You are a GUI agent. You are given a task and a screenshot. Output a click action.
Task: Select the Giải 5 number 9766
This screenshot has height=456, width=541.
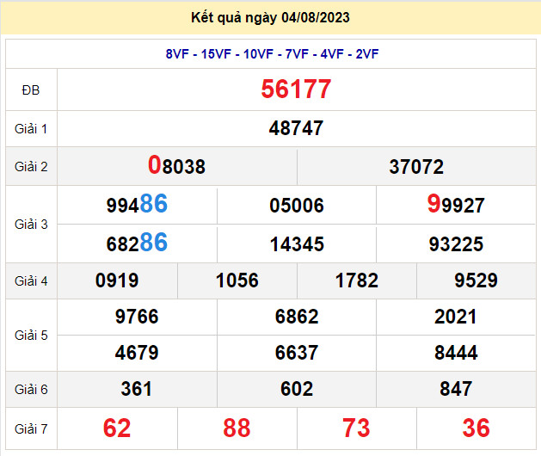tap(137, 317)
